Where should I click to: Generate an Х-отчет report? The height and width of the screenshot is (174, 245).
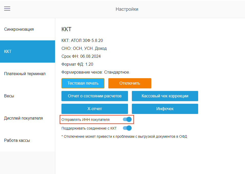(x=94, y=109)
